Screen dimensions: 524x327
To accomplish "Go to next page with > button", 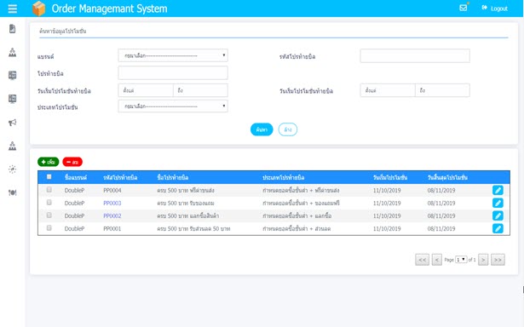I will click(483, 260).
